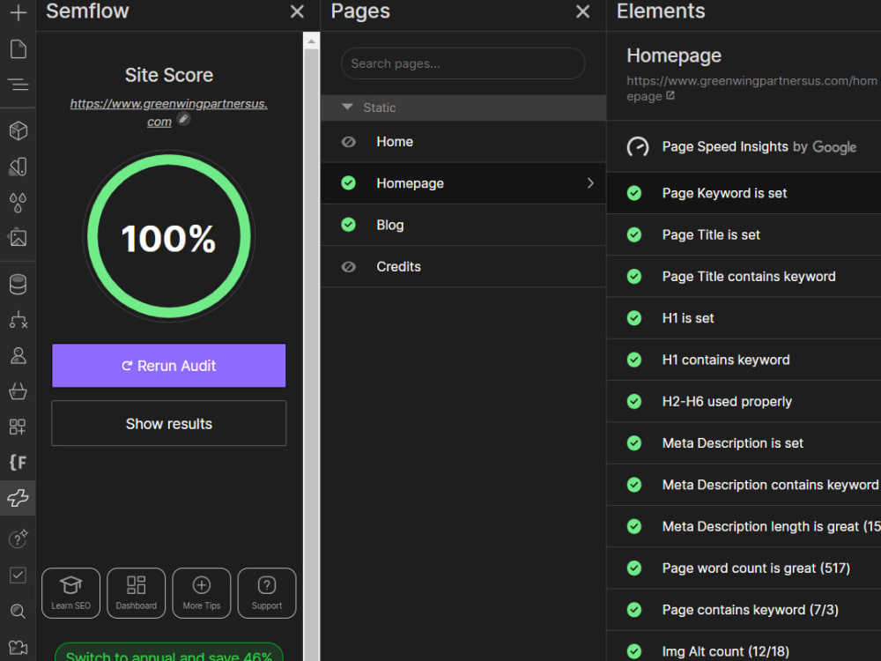
Task: Select the active Semflow app icon in sidebar
Action: pyautogui.click(x=18, y=498)
